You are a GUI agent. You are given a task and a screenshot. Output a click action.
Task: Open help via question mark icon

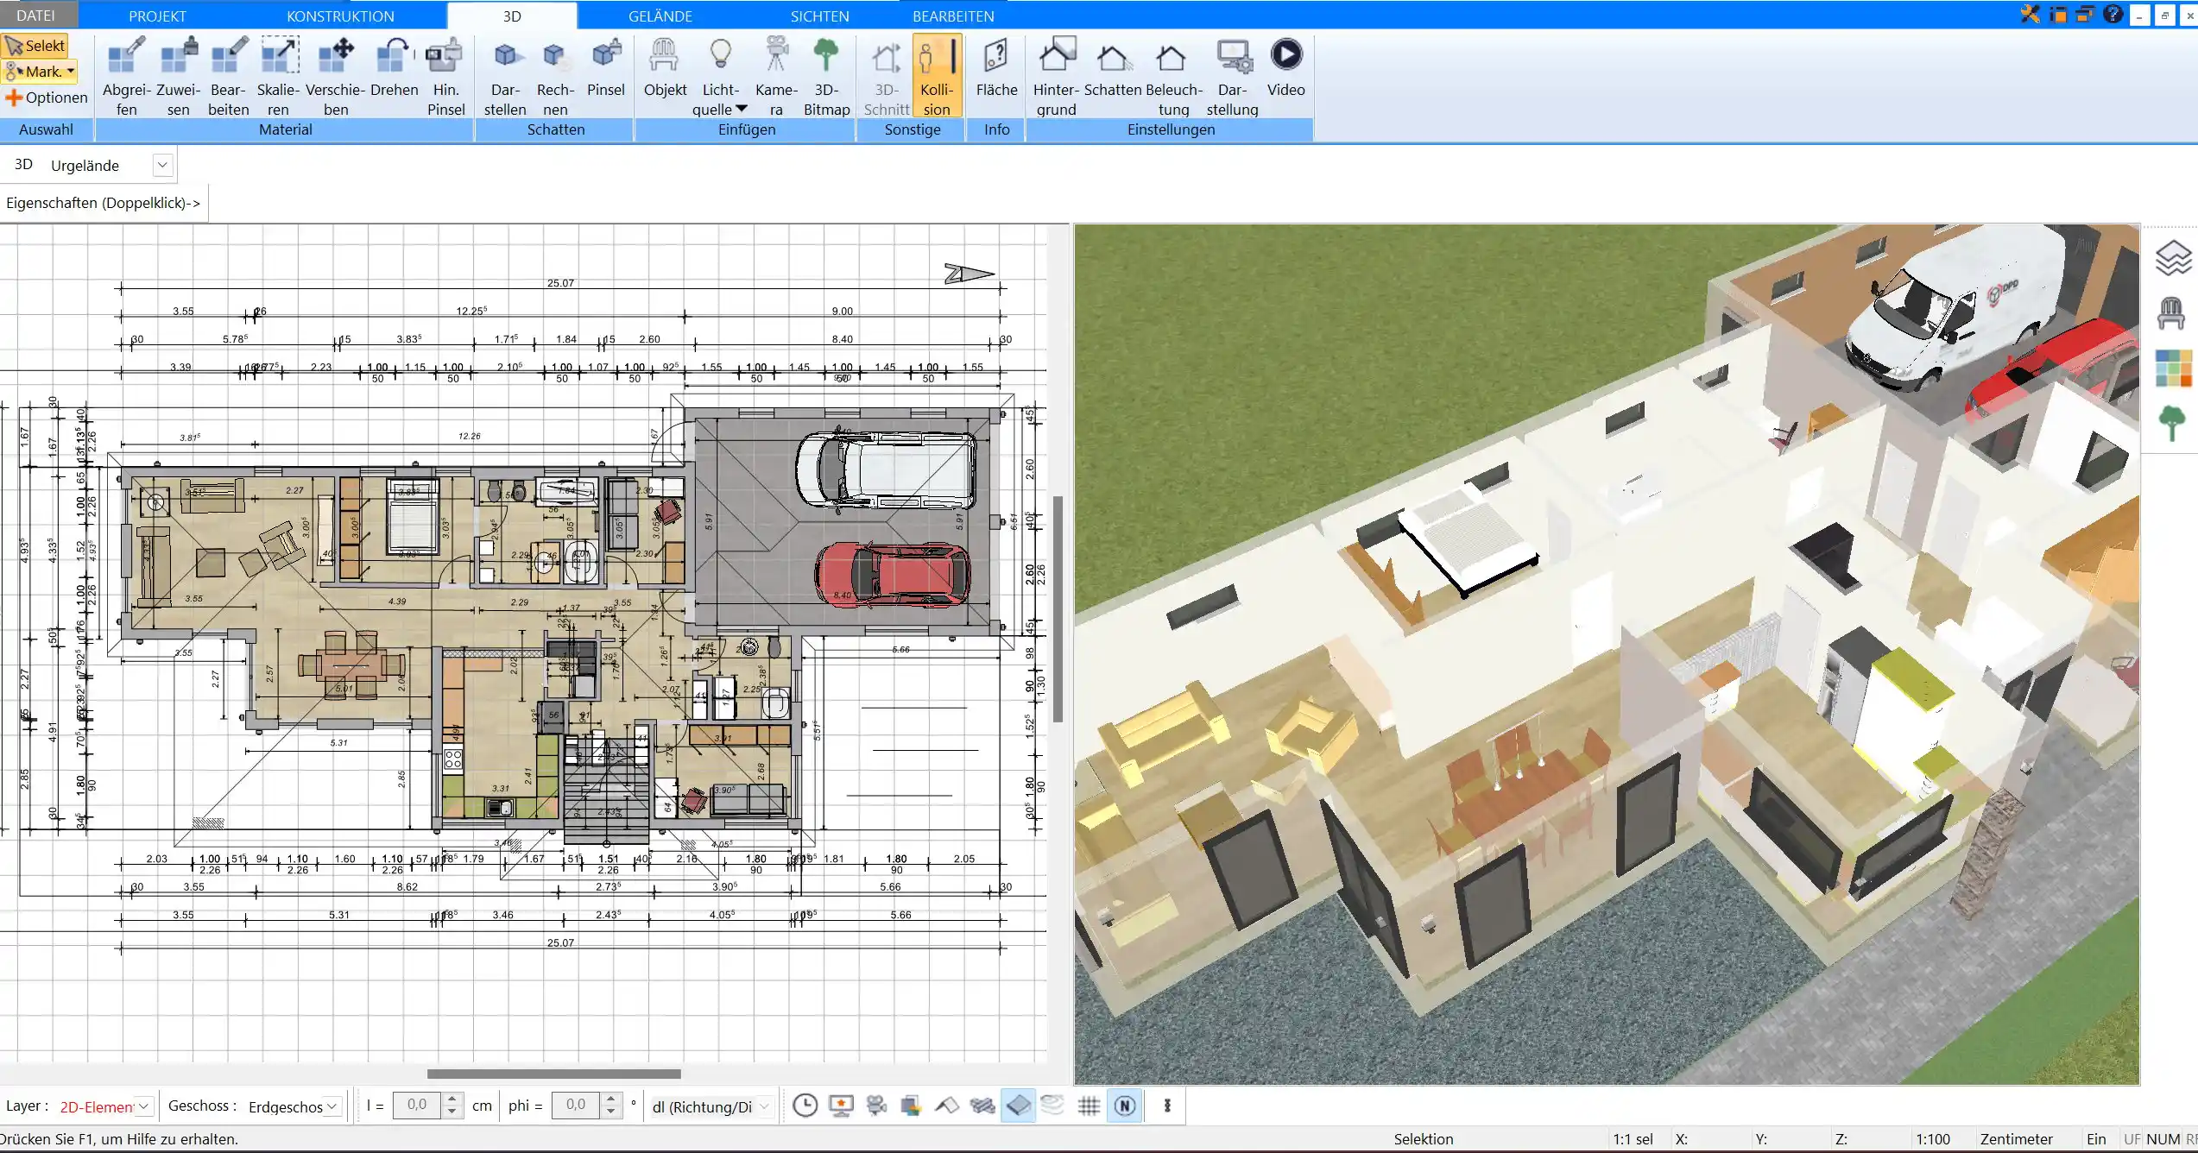point(2113,14)
